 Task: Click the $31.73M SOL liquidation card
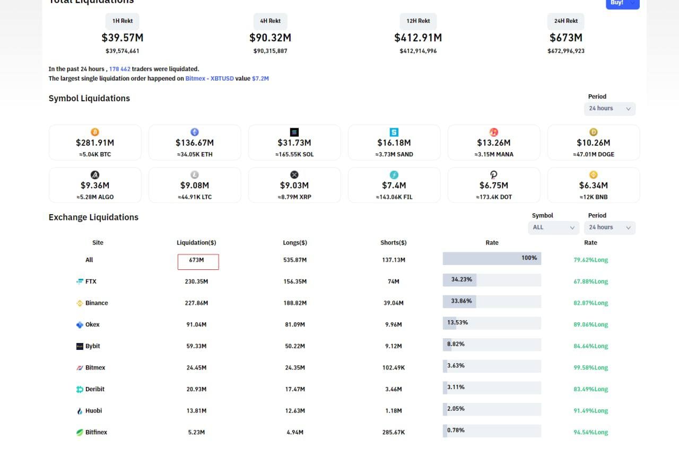(x=294, y=143)
